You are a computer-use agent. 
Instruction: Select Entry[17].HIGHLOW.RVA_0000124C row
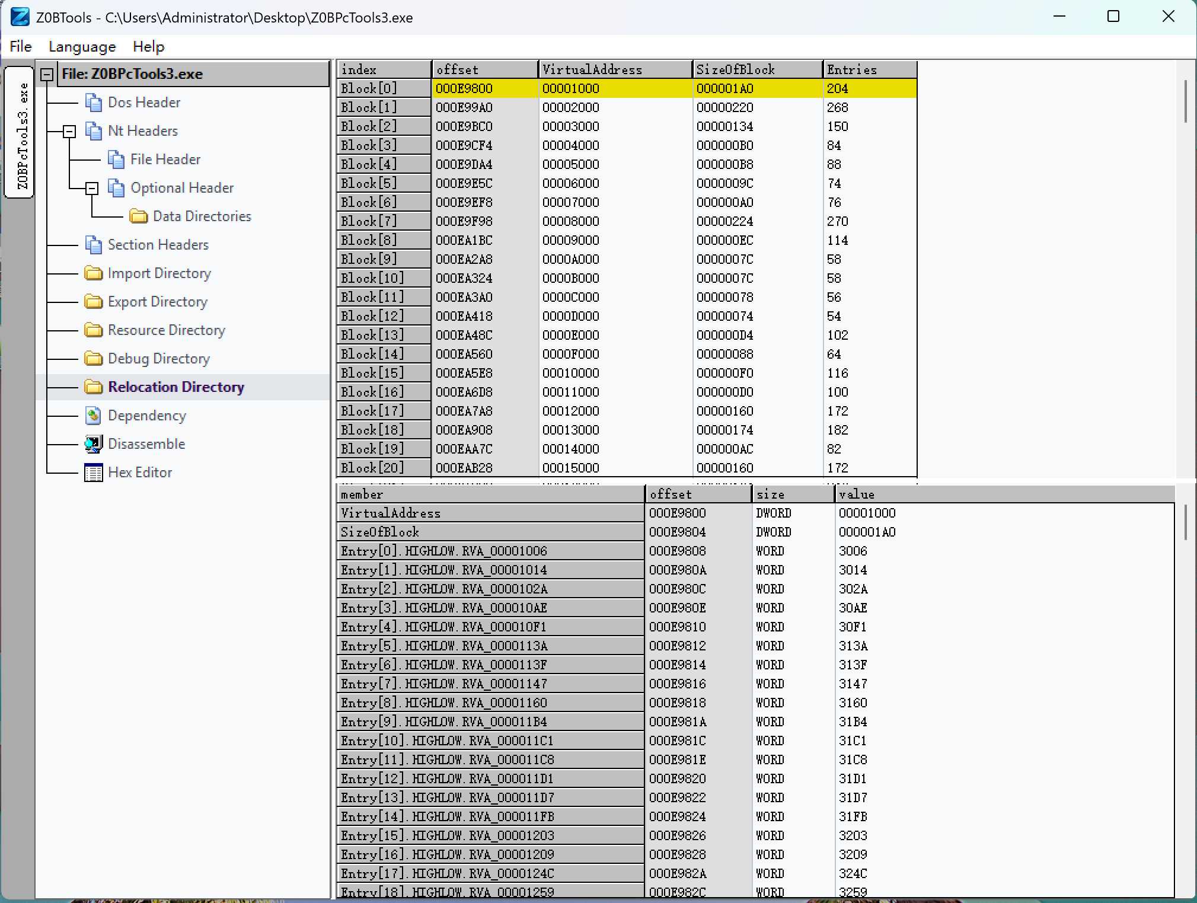coord(755,873)
